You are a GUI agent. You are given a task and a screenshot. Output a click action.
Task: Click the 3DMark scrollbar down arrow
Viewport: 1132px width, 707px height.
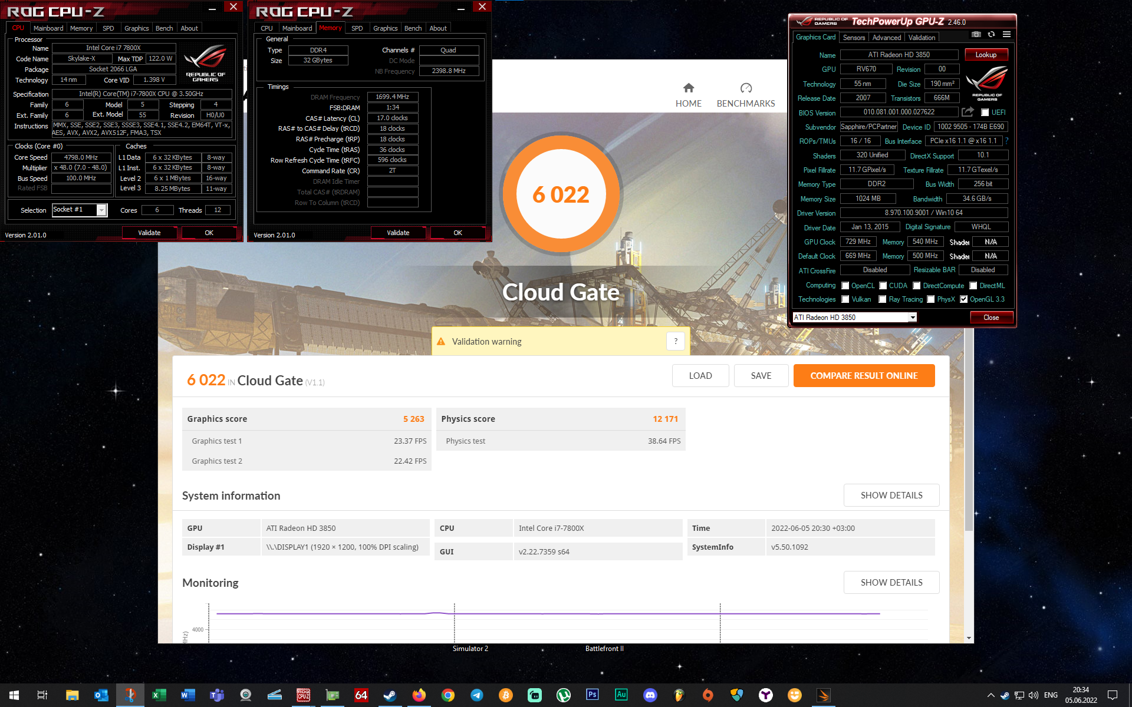[x=969, y=638]
